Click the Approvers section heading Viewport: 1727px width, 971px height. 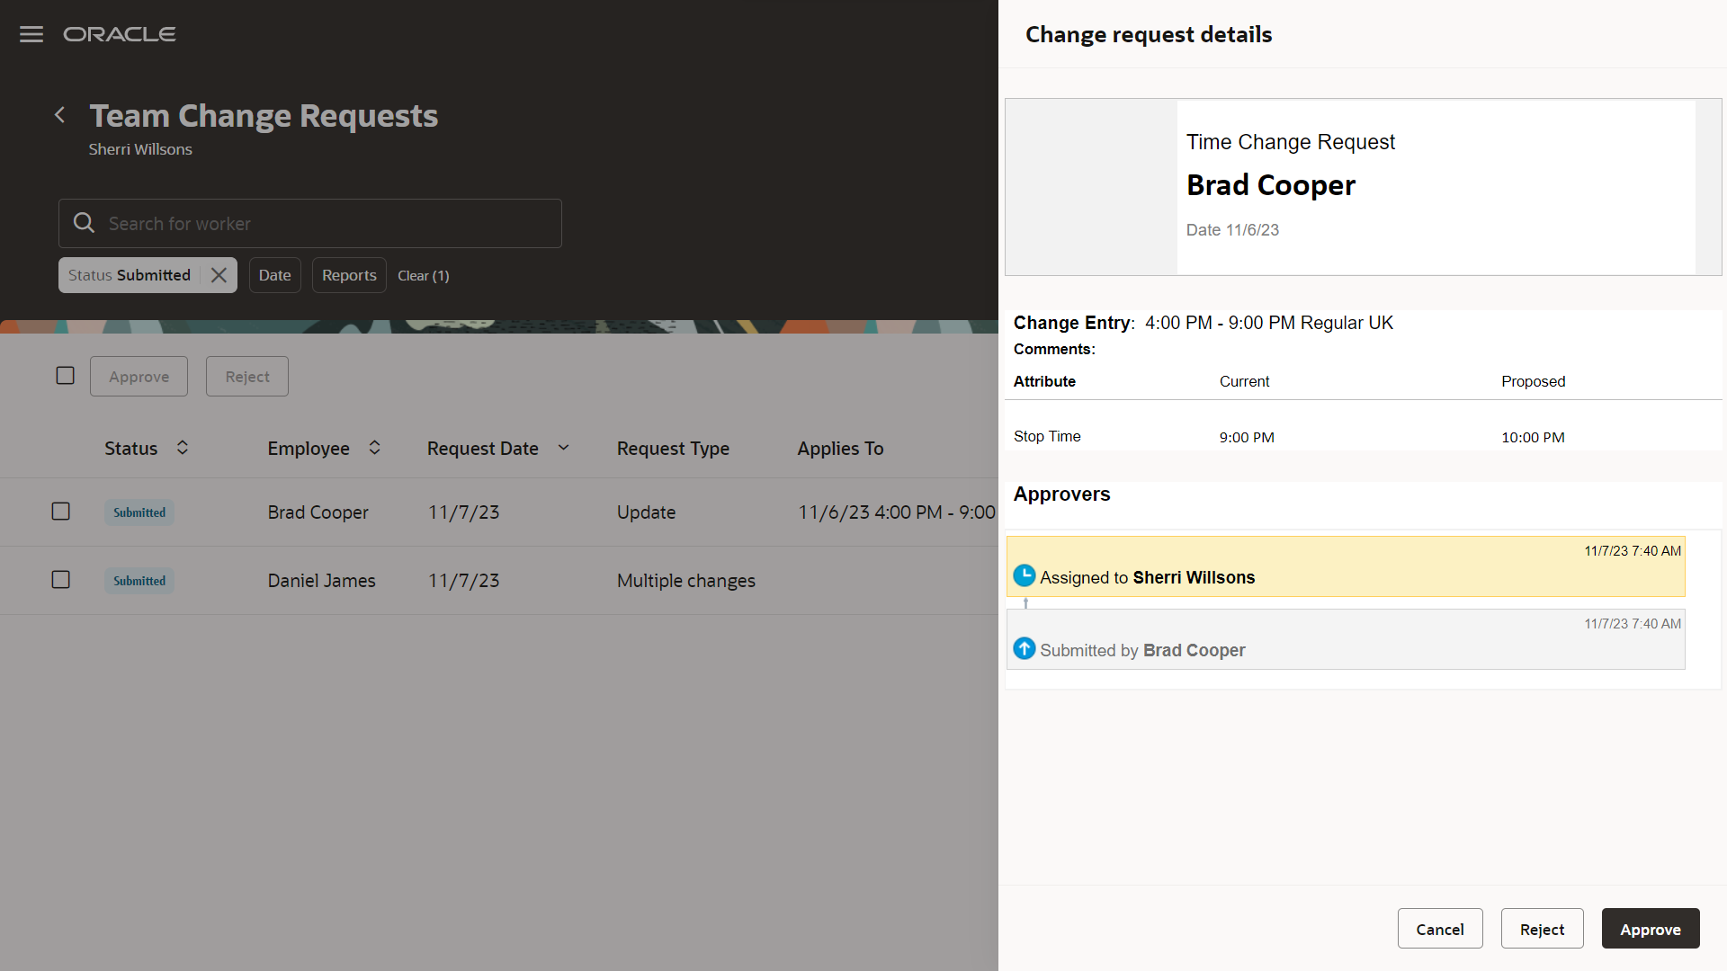pyautogui.click(x=1061, y=494)
